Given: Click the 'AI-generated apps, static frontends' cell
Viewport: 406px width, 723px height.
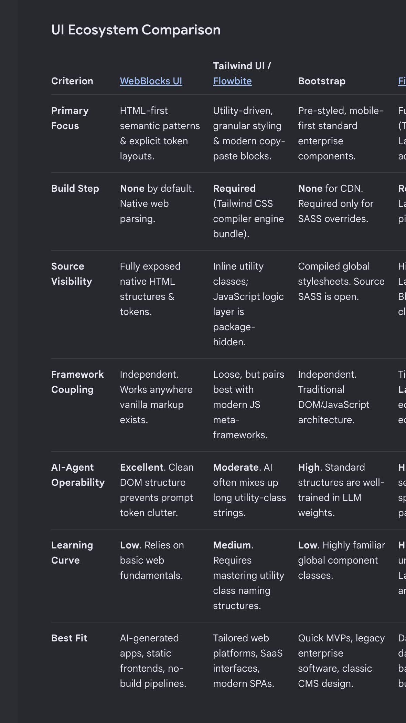Looking at the screenshot, I should point(153,661).
